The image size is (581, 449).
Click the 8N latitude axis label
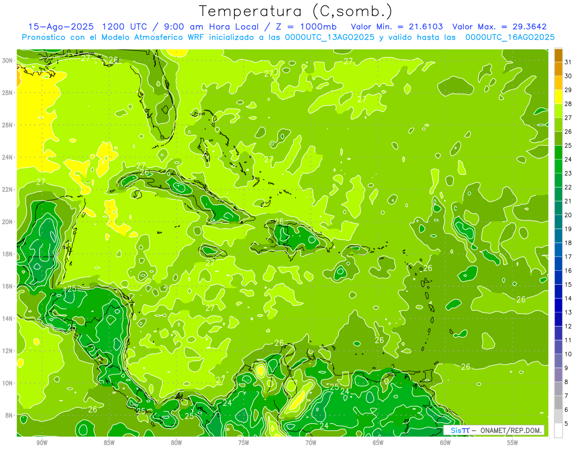coord(9,415)
